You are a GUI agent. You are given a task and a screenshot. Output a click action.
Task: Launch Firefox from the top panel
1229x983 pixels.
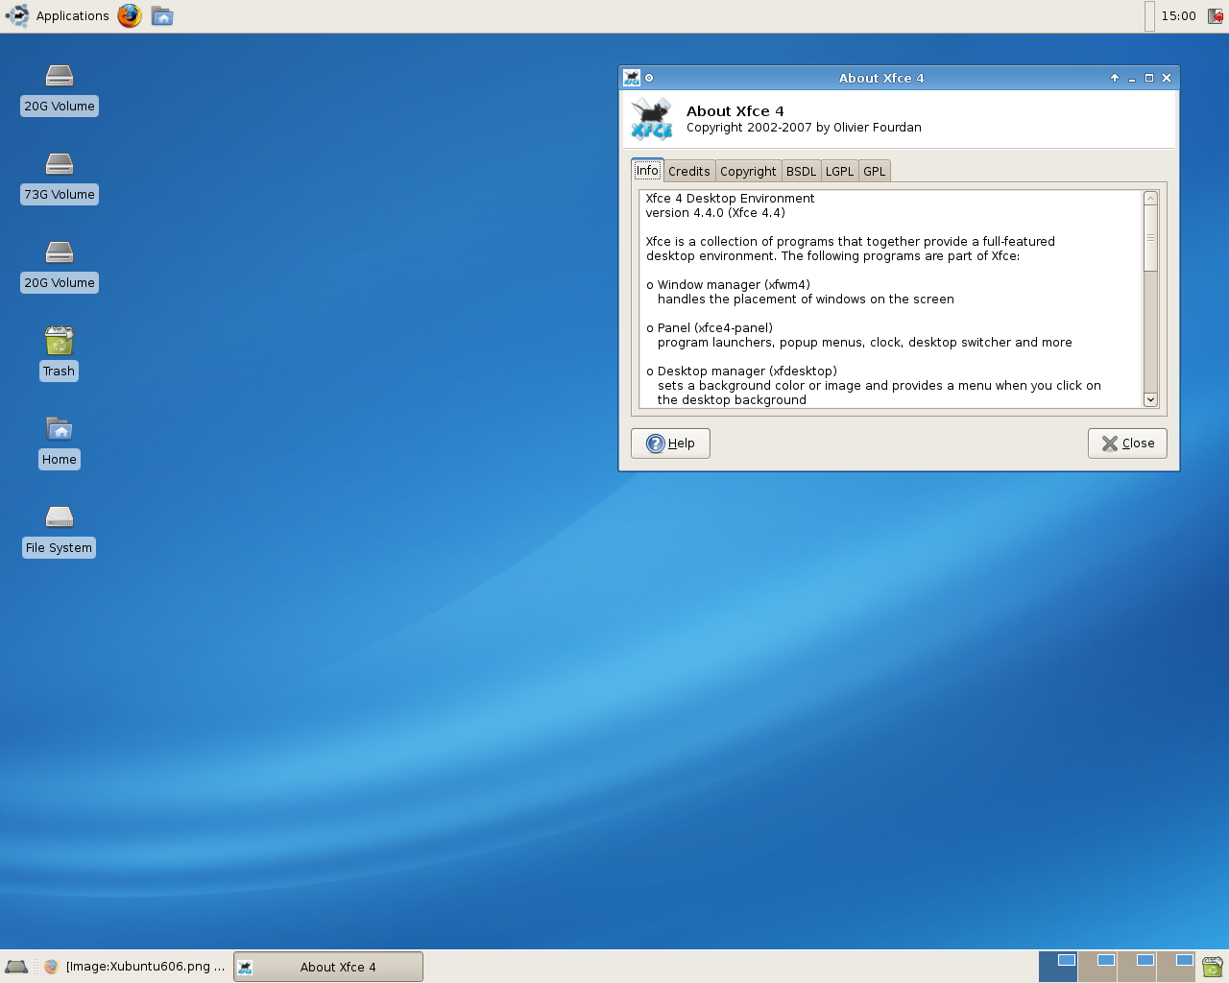(x=130, y=16)
